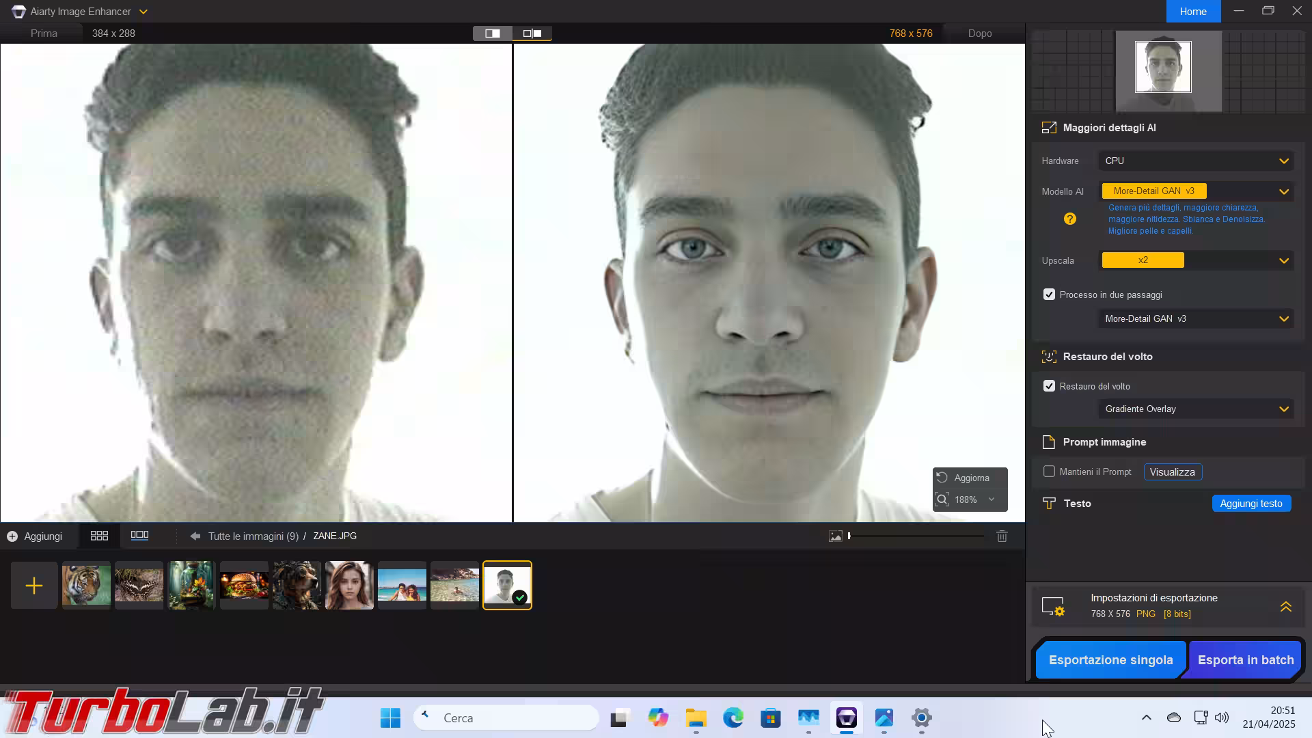Open Aiarty Image Enhancer title menu
The image size is (1312, 738).
81,12
